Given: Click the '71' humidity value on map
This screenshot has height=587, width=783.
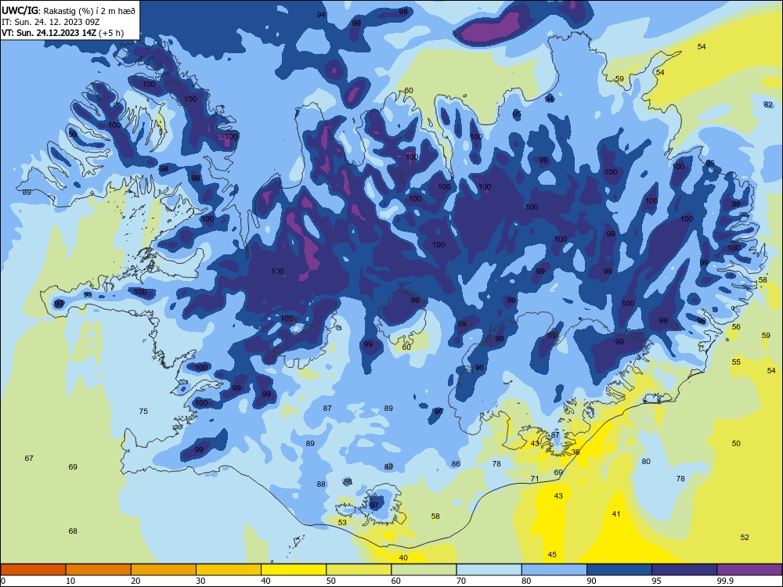Looking at the screenshot, I should coord(535,478).
